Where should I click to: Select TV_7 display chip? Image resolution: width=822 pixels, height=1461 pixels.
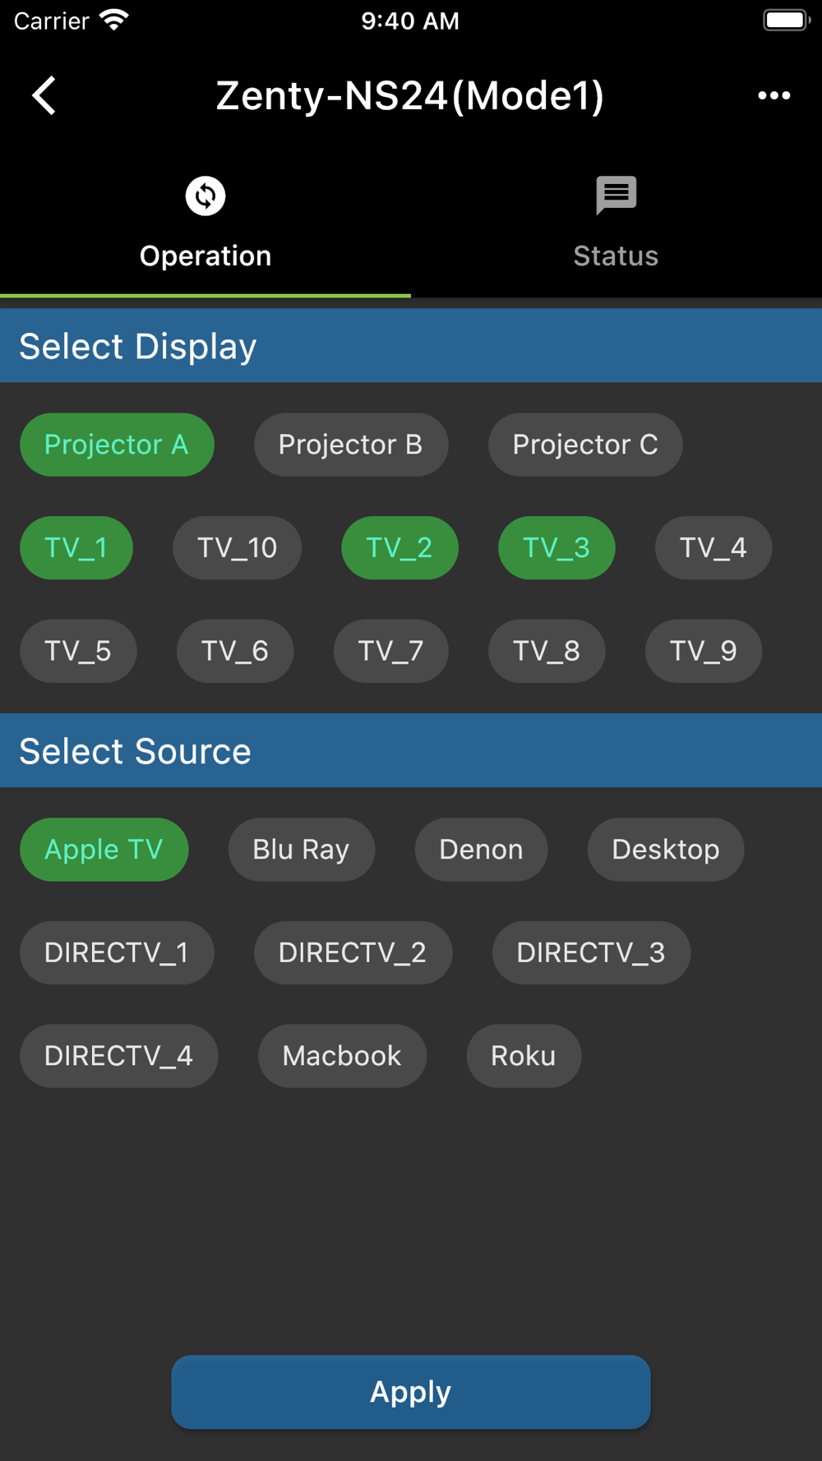click(390, 651)
